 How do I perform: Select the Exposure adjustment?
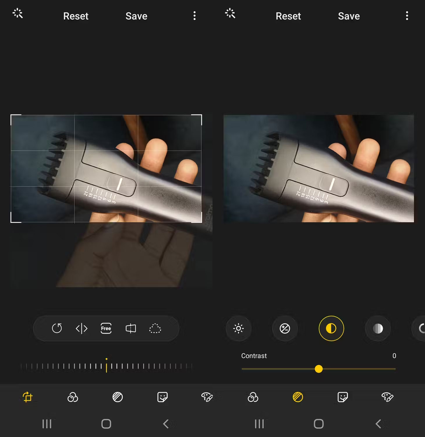pyautogui.click(x=285, y=328)
